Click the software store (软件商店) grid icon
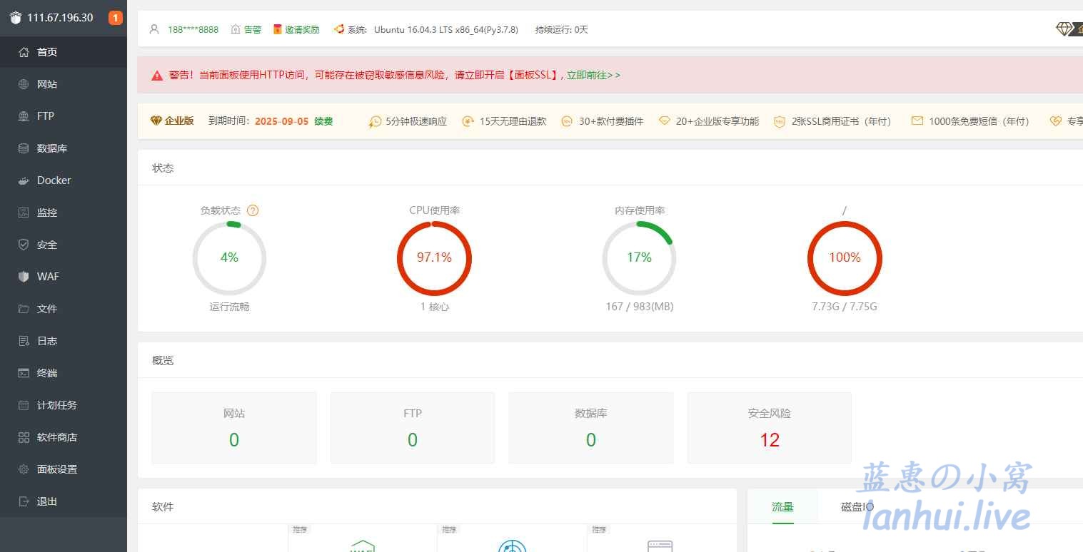This screenshot has width=1083, height=552. click(x=24, y=437)
